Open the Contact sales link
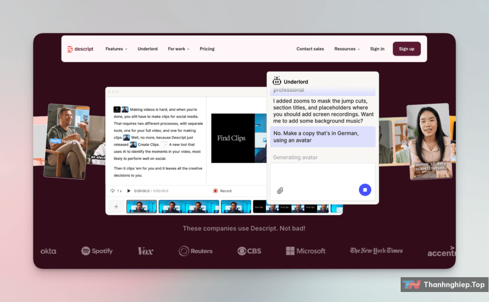Screen dimensions: 489x302 click(x=310, y=49)
